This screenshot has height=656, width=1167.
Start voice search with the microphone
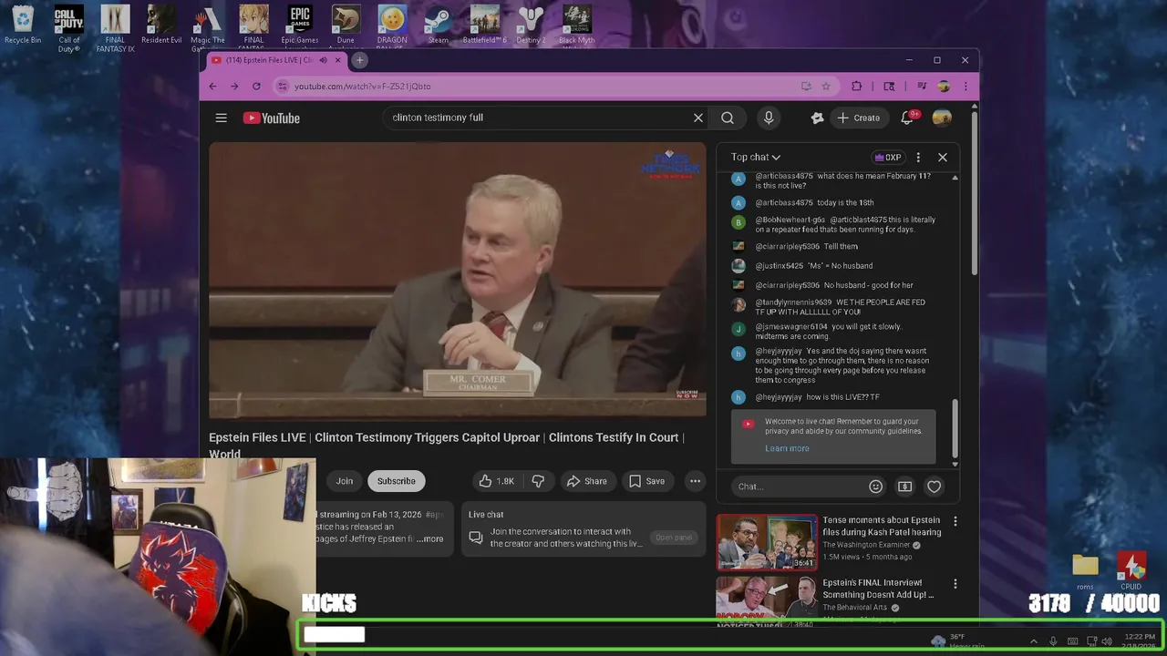click(x=769, y=118)
